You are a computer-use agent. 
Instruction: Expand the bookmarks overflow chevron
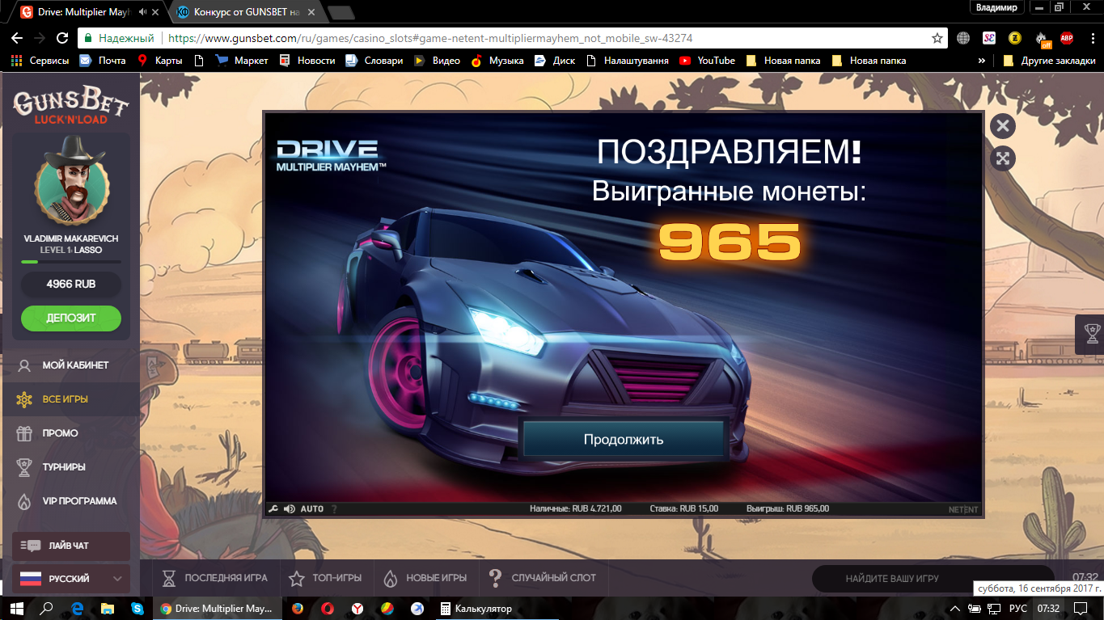(982, 61)
